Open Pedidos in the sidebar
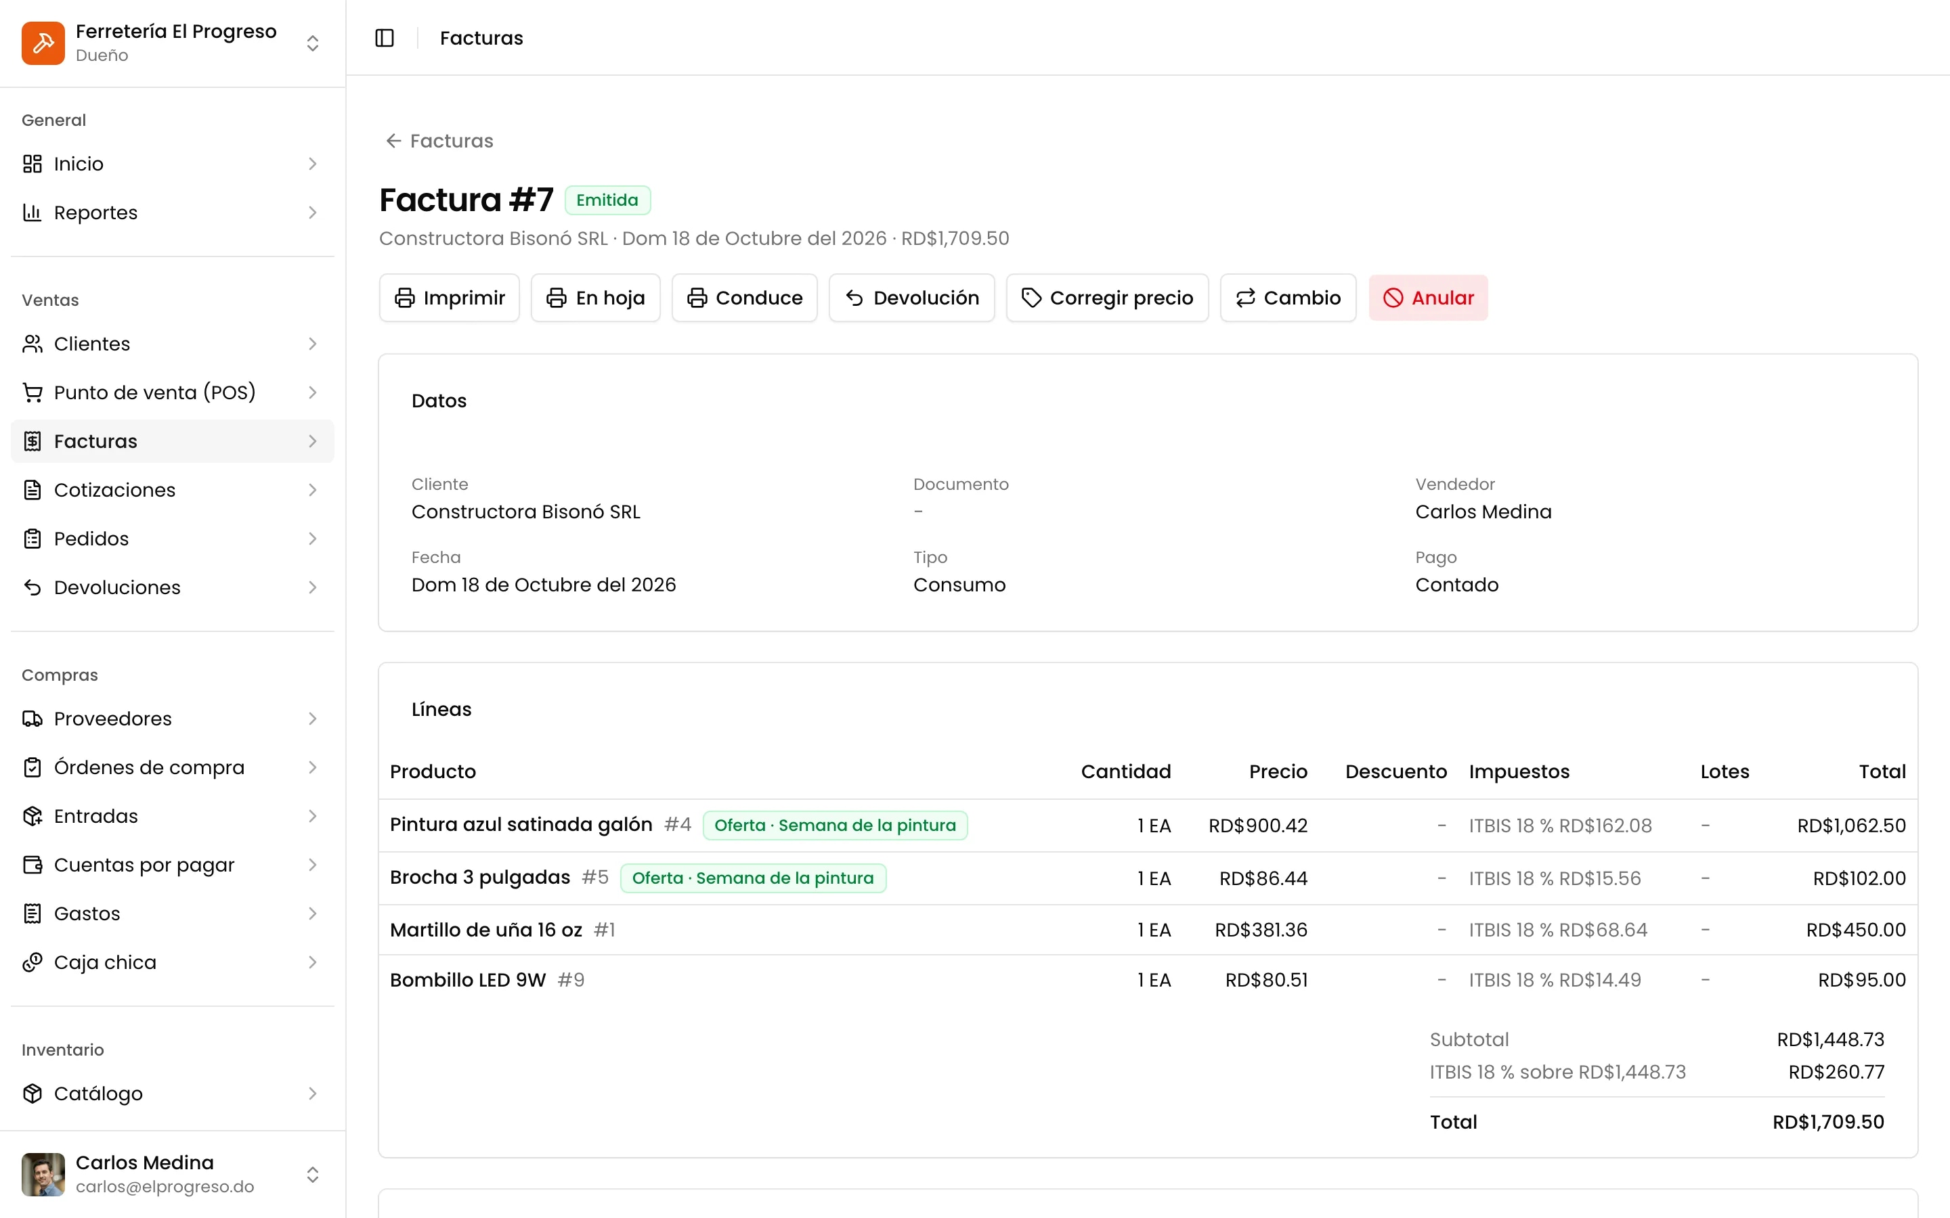 click(173, 539)
